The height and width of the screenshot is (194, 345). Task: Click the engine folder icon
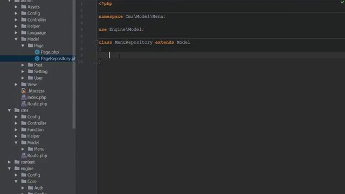[x=17, y=168]
